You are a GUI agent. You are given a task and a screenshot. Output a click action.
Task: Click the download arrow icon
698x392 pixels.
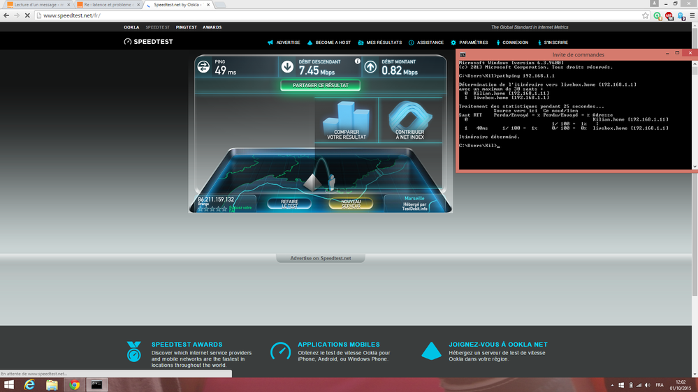point(287,67)
